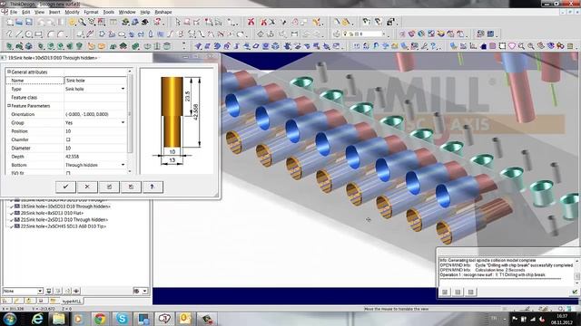Confirm dialog with the checkmark button
The height and width of the screenshot is (326, 581).
tap(65, 187)
